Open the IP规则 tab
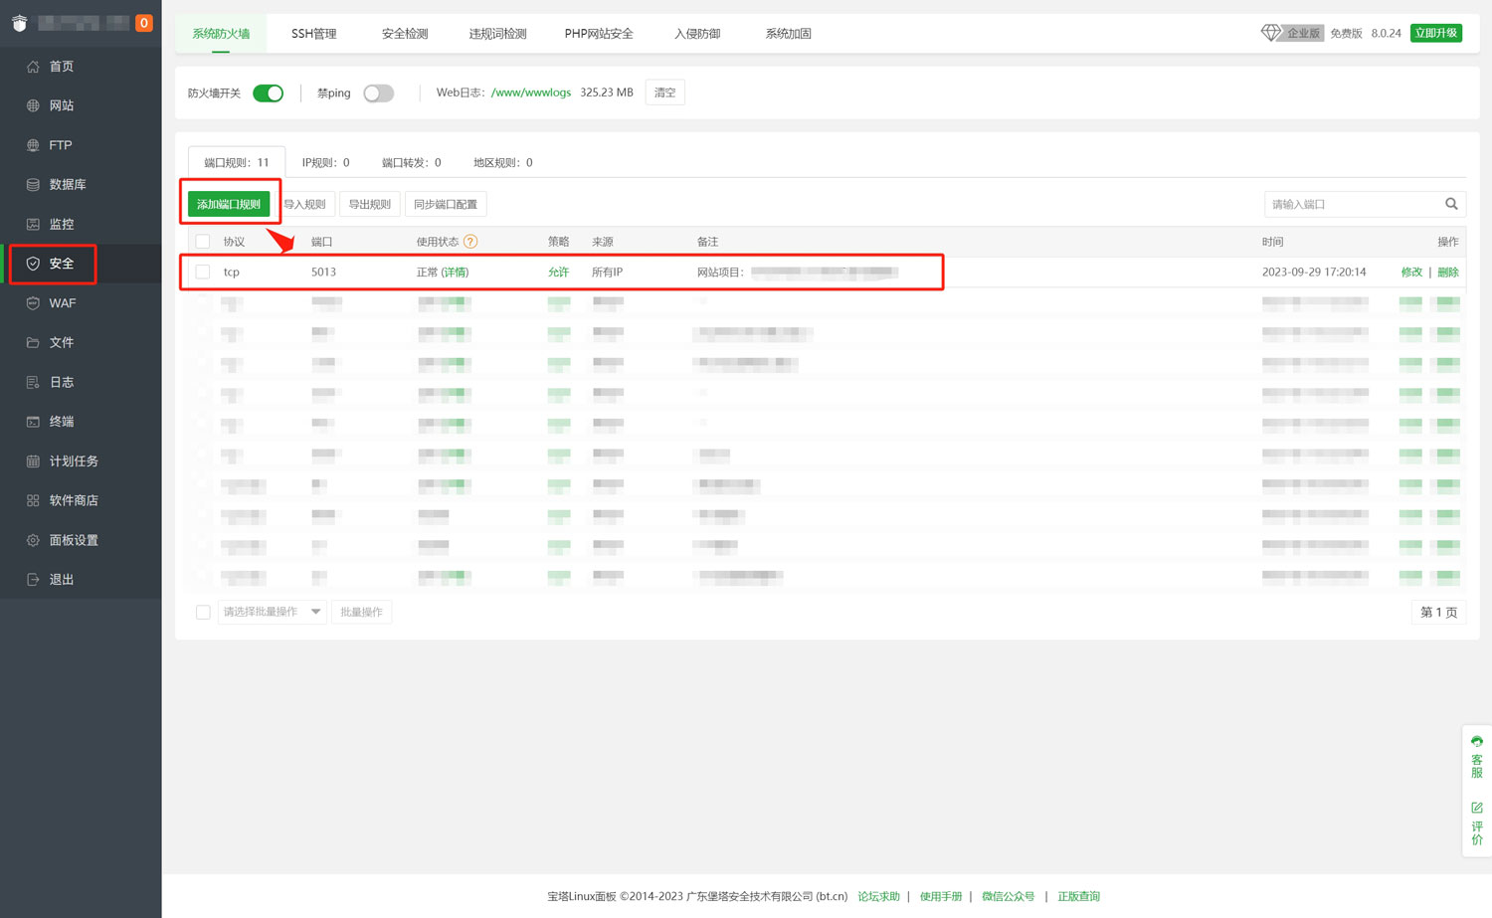 (x=325, y=162)
